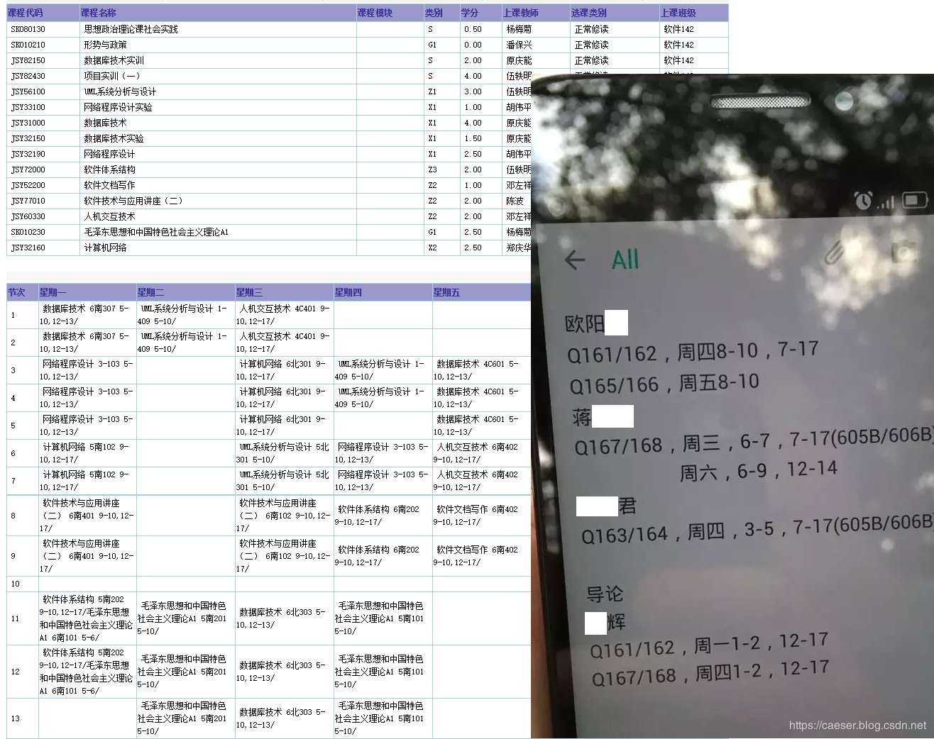Click period 9 Thursday 软件体系结构 6南202 cell

(383, 556)
